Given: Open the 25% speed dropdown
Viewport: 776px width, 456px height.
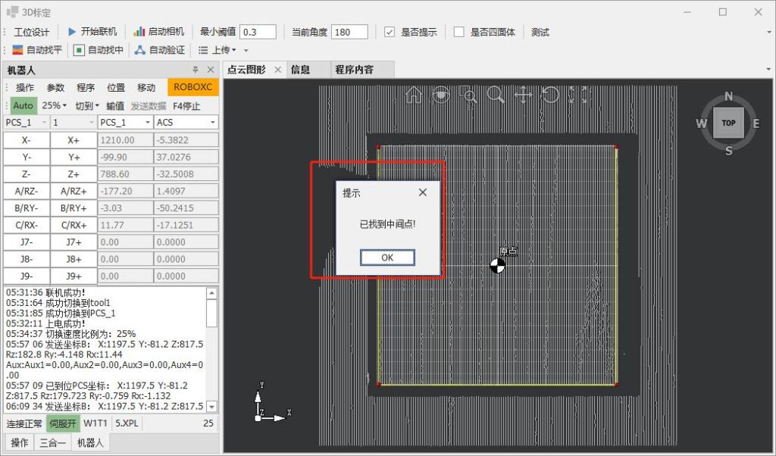Looking at the screenshot, I should tap(54, 105).
